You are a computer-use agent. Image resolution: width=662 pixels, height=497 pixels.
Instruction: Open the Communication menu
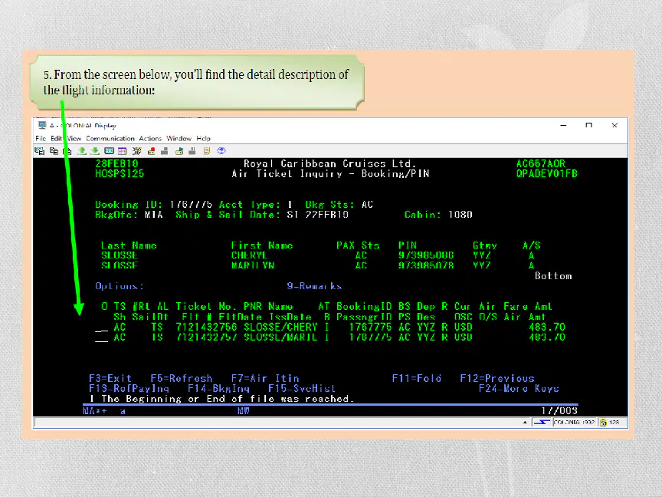110,138
